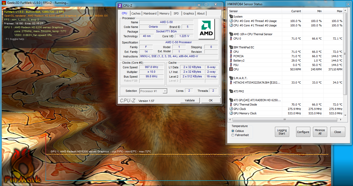The width and height of the screenshot is (353, 186).
Task: Click the "Socket FT1 BGA" Package field
Action: (166, 32)
